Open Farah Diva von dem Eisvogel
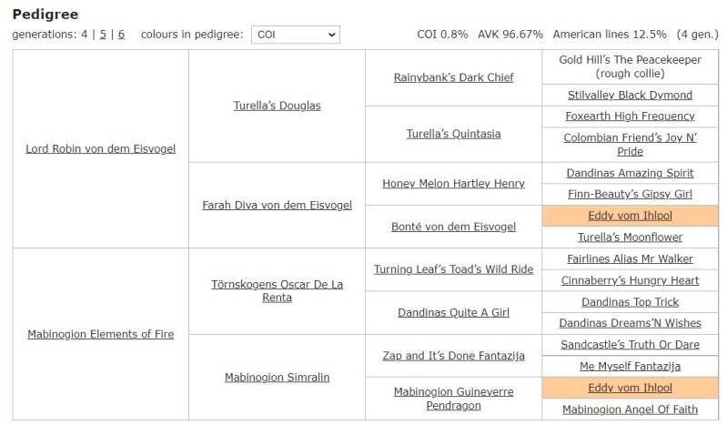The height and width of the screenshot is (425, 727). [277, 205]
